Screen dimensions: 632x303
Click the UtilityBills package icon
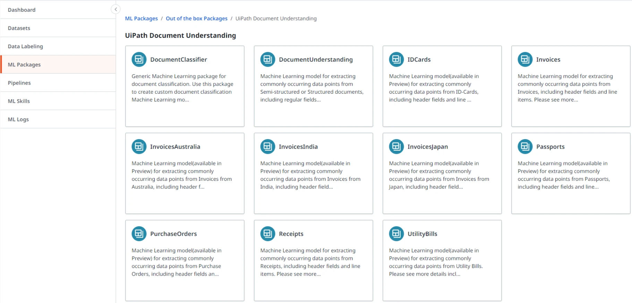tap(396, 234)
